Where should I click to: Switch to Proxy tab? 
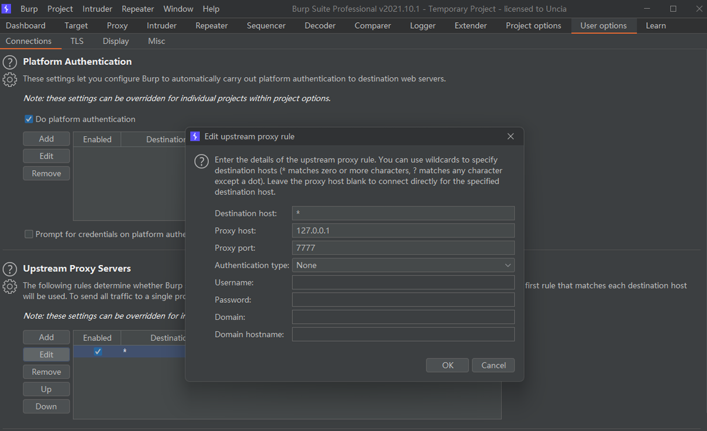coord(117,26)
